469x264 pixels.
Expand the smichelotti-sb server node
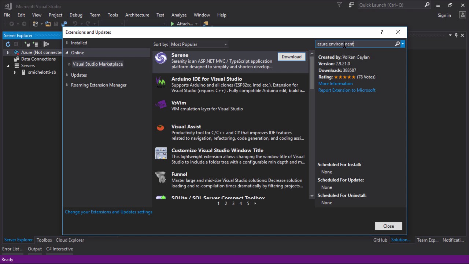click(15, 72)
